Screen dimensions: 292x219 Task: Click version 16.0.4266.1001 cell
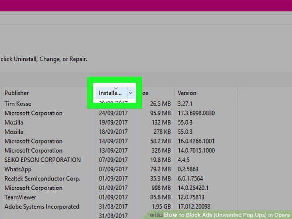pyautogui.click(x=196, y=141)
